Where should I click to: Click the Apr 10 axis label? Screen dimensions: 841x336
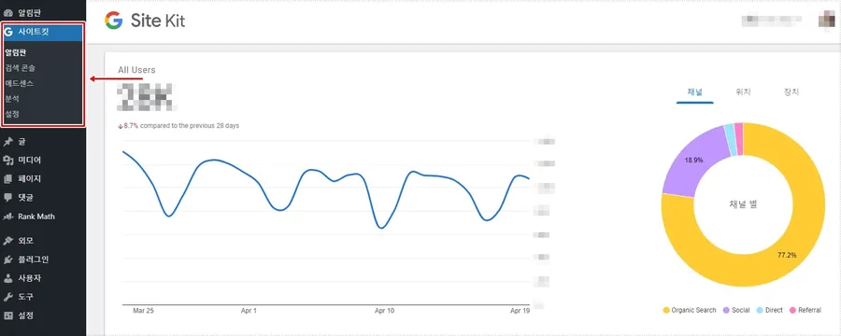(x=385, y=311)
